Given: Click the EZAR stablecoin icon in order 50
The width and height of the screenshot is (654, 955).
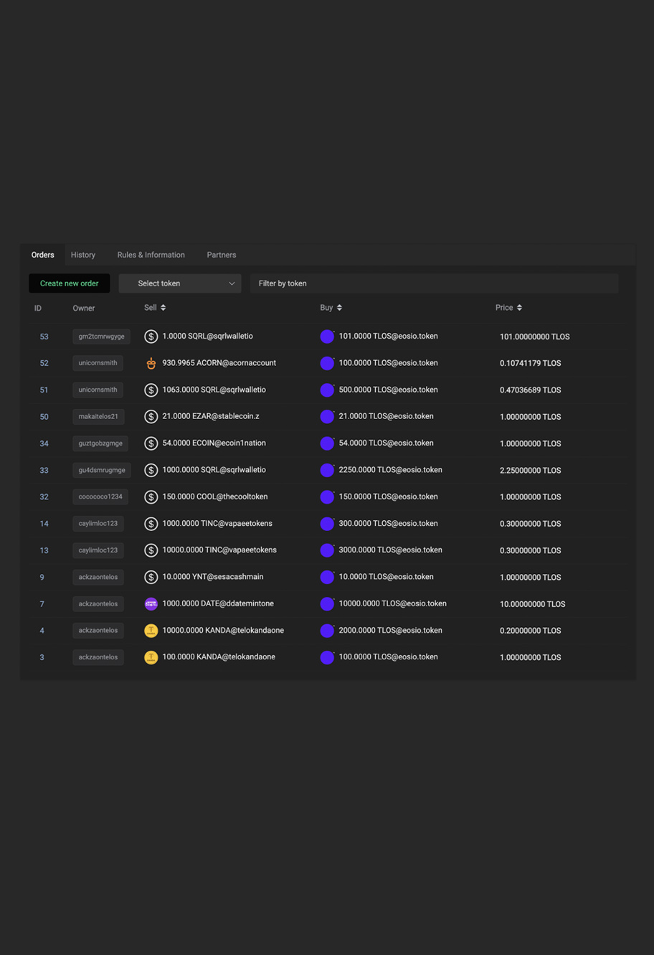Looking at the screenshot, I should point(151,416).
